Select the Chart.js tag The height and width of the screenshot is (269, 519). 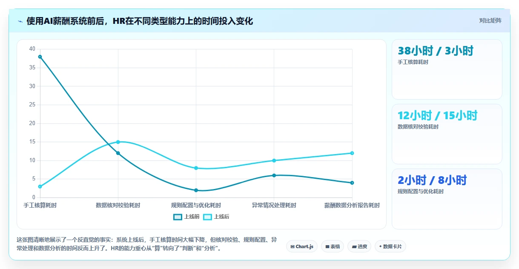pos(302,246)
